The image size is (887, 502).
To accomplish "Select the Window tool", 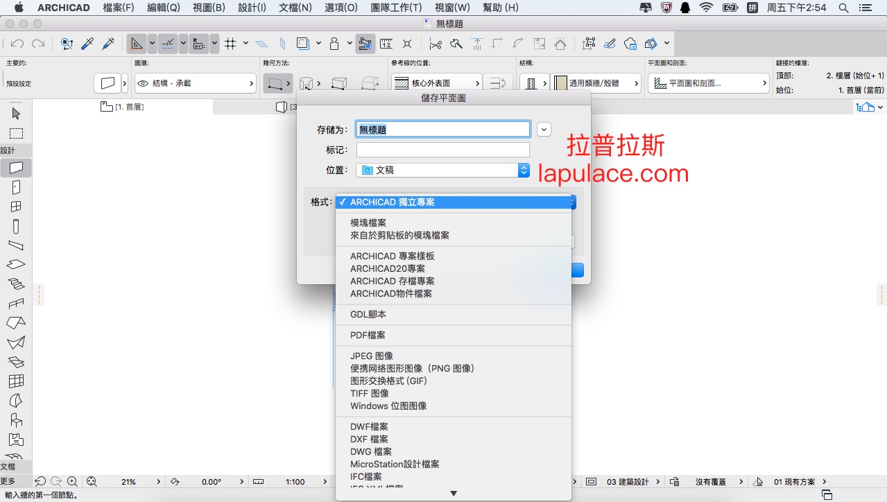I will click(x=16, y=207).
